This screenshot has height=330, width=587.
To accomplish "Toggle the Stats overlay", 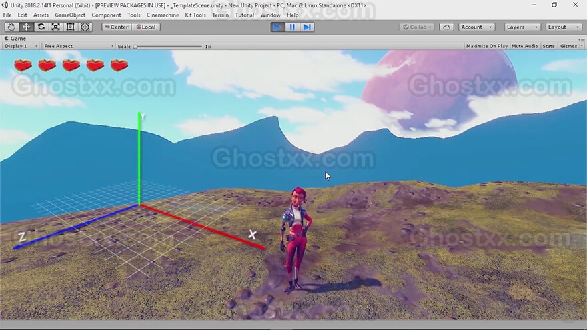I will pos(548,46).
